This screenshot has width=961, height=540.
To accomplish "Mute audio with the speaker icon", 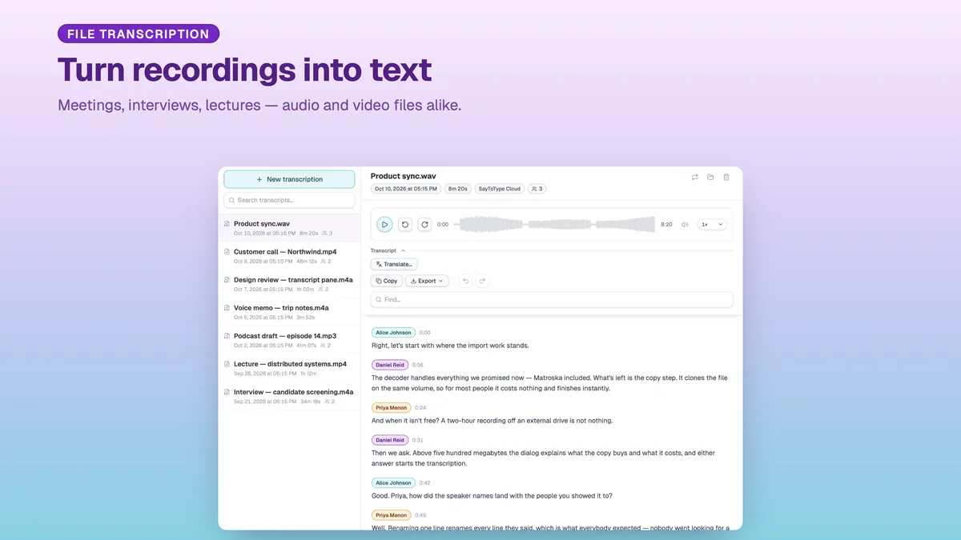I will pyautogui.click(x=685, y=225).
